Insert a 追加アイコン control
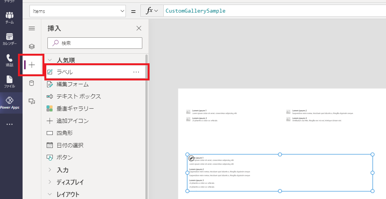The width and height of the screenshot is (386, 199). coord(67,121)
